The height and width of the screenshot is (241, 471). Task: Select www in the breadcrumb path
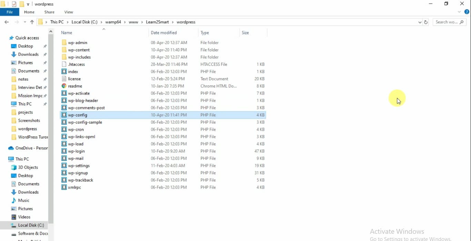133,22
